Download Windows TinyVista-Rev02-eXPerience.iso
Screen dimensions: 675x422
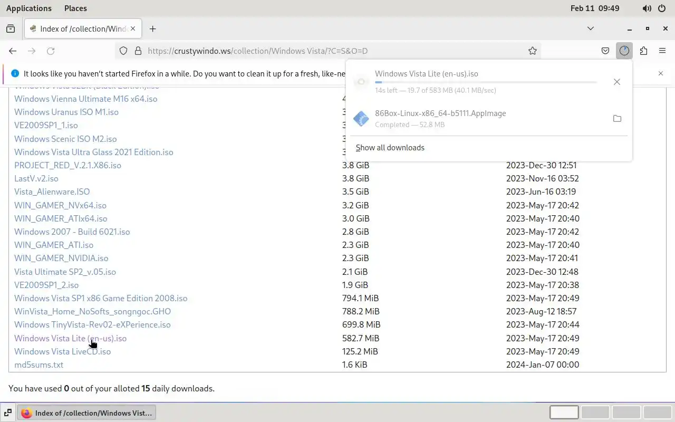(92, 324)
